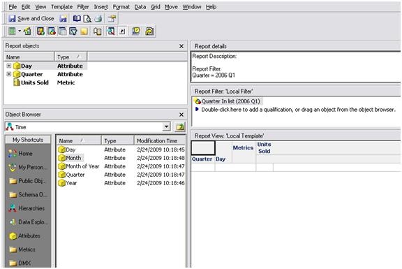Image resolution: width=402 pixels, height=269 pixels.
Task: Open the Grid menu
Action: pyautogui.click(x=155, y=7)
